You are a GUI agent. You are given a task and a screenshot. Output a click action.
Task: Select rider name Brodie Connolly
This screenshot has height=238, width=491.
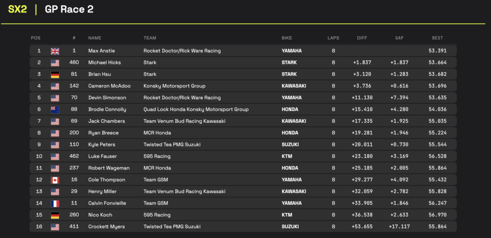pyautogui.click(x=107, y=109)
